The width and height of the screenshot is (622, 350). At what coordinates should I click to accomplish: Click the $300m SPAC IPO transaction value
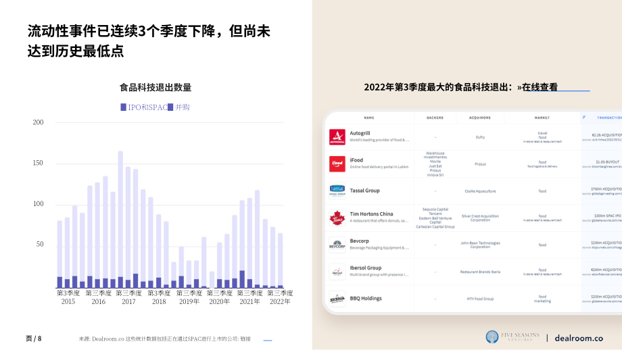(x=608, y=216)
